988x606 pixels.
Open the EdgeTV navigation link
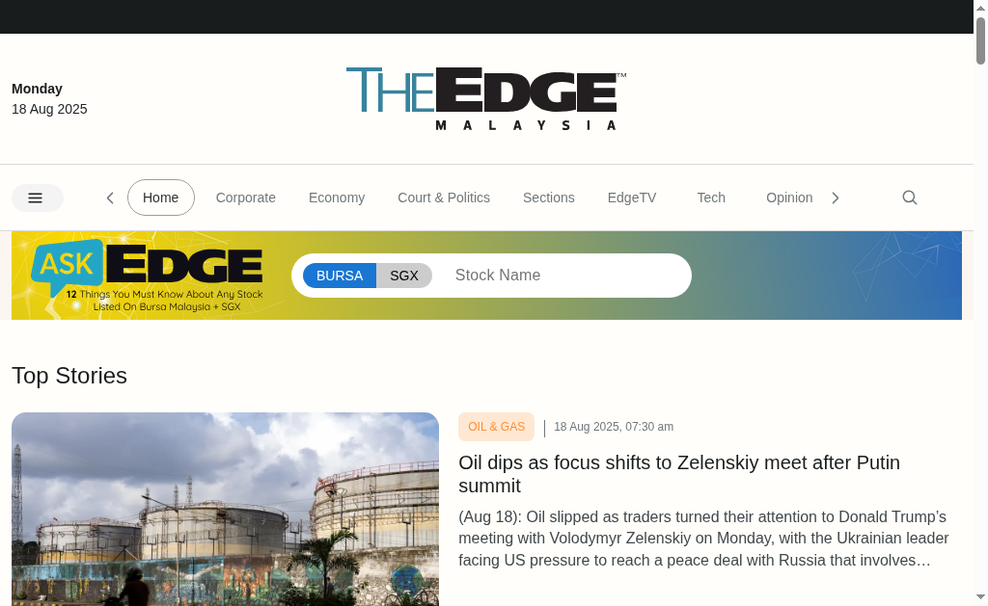632,198
